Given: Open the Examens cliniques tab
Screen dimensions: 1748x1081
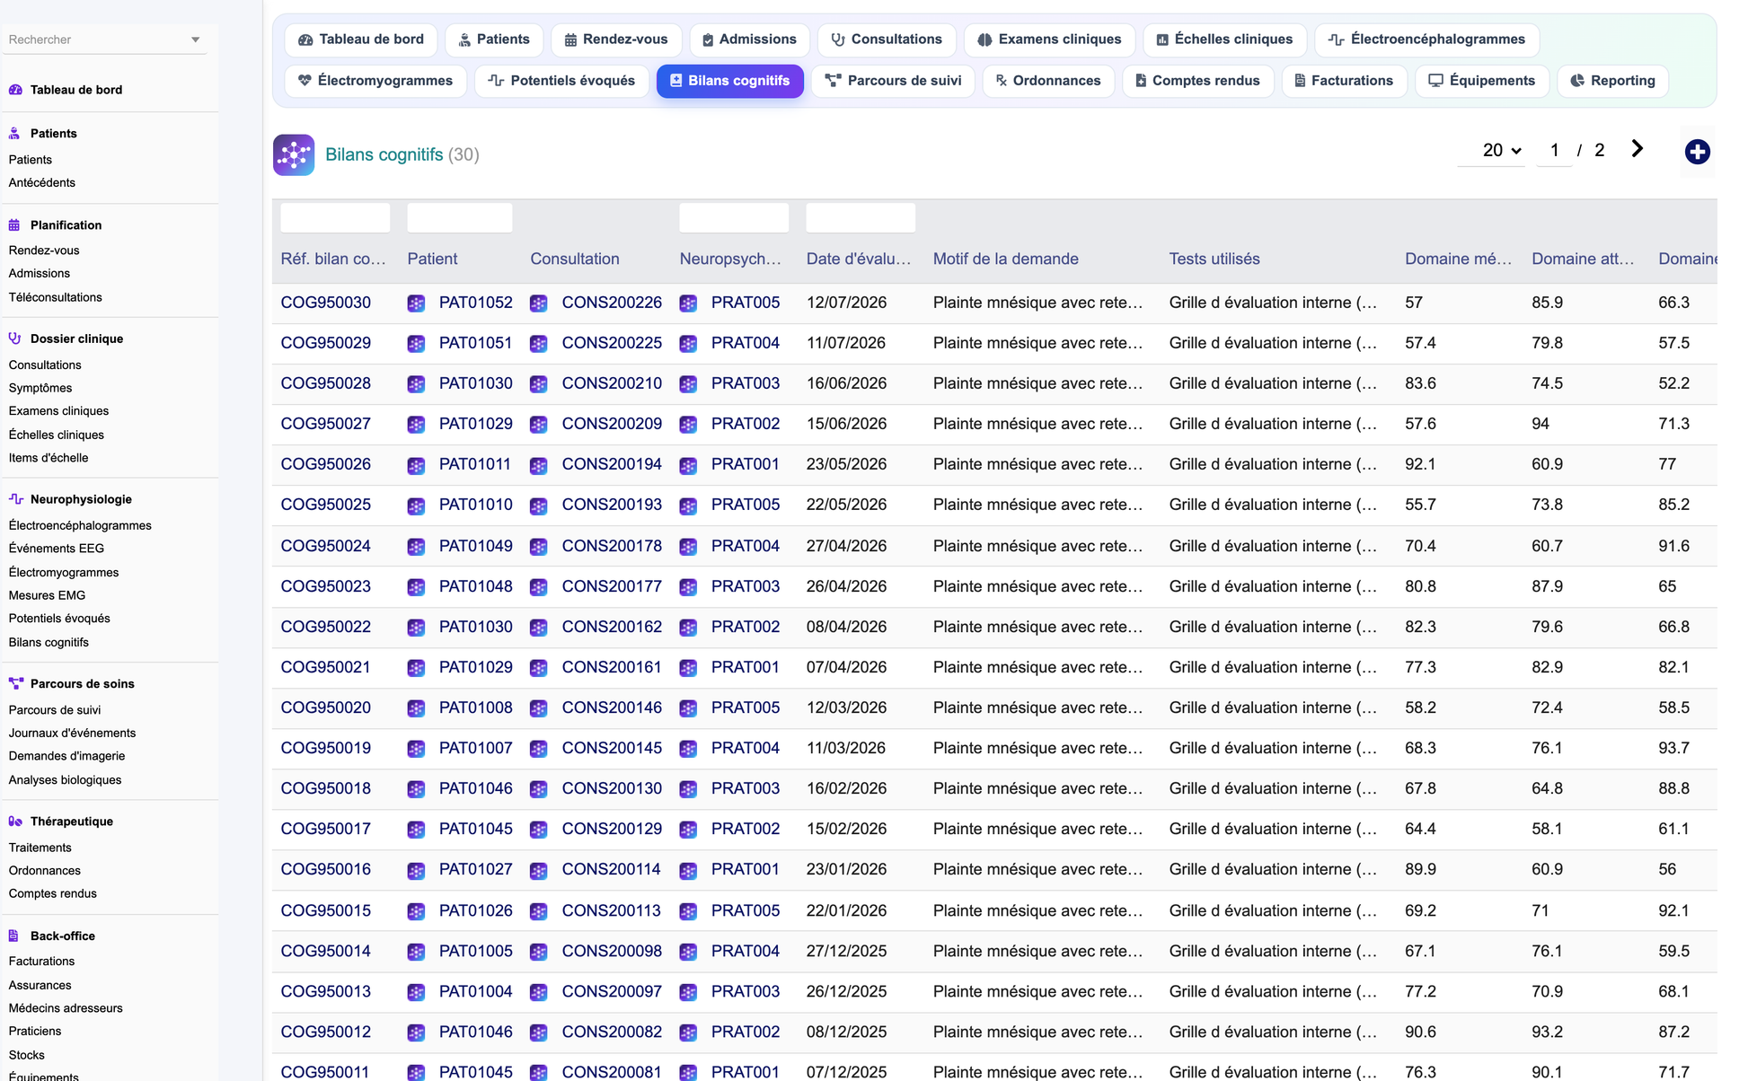Looking at the screenshot, I should pyautogui.click(x=1049, y=40).
